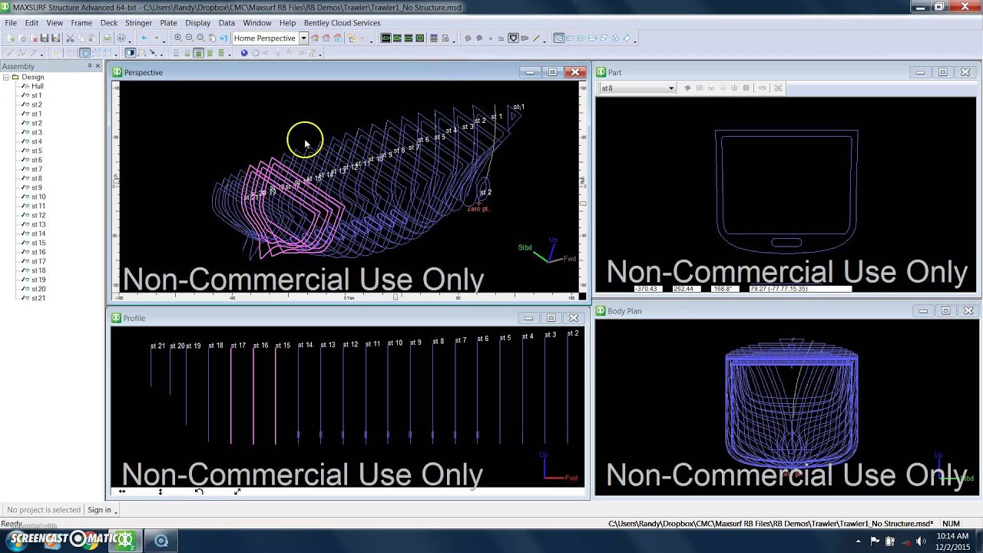The height and width of the screenshot is (553, 983).
Task: Click the pan arrows icon below Profile view
Action: 121,492
